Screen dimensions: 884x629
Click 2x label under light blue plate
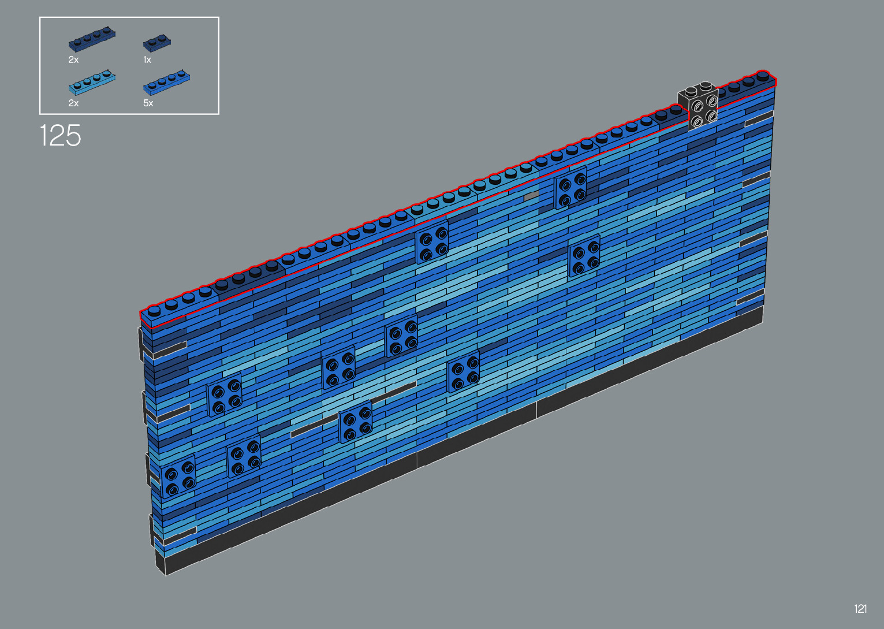pos(73,103)
